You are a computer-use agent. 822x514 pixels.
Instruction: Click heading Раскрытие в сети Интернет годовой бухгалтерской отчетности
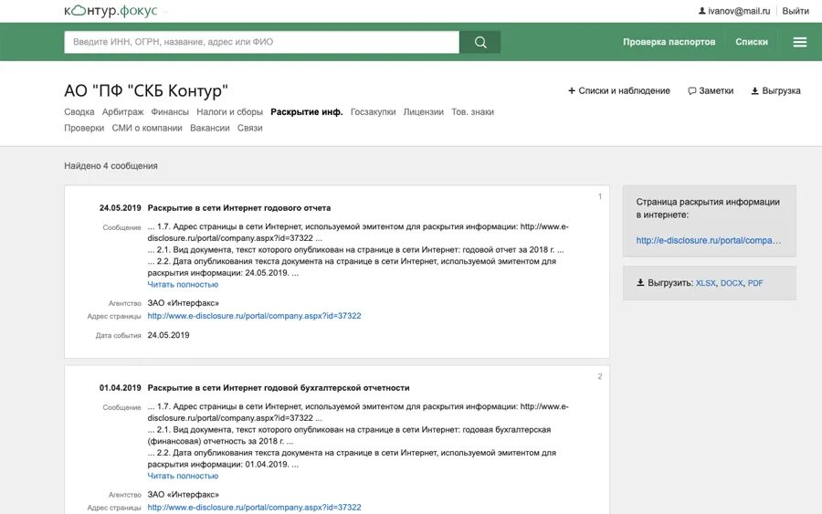[279, 388]
